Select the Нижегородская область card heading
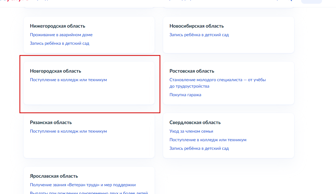The width and height of the screenshot is (336, 194). click(x=58, y=26)
